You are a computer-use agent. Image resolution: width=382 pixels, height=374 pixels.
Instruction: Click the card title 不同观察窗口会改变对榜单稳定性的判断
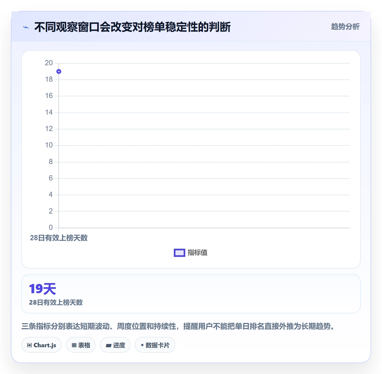point(132,27)
